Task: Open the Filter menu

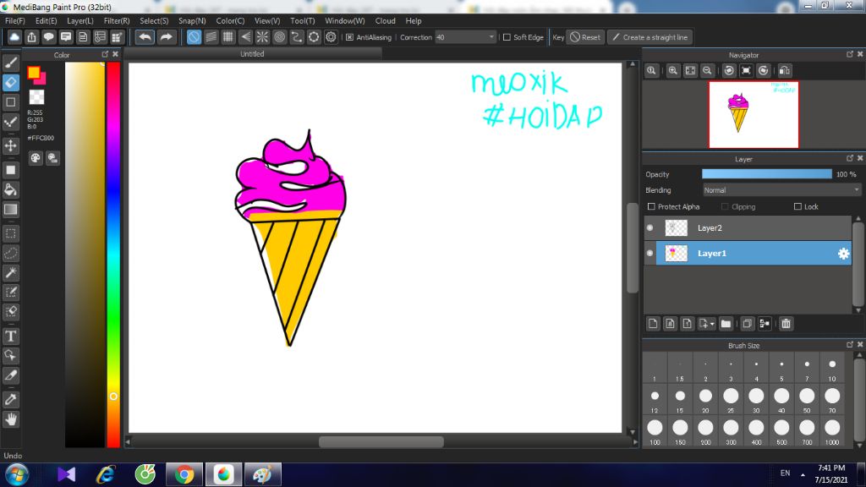Action: [117, 21]
